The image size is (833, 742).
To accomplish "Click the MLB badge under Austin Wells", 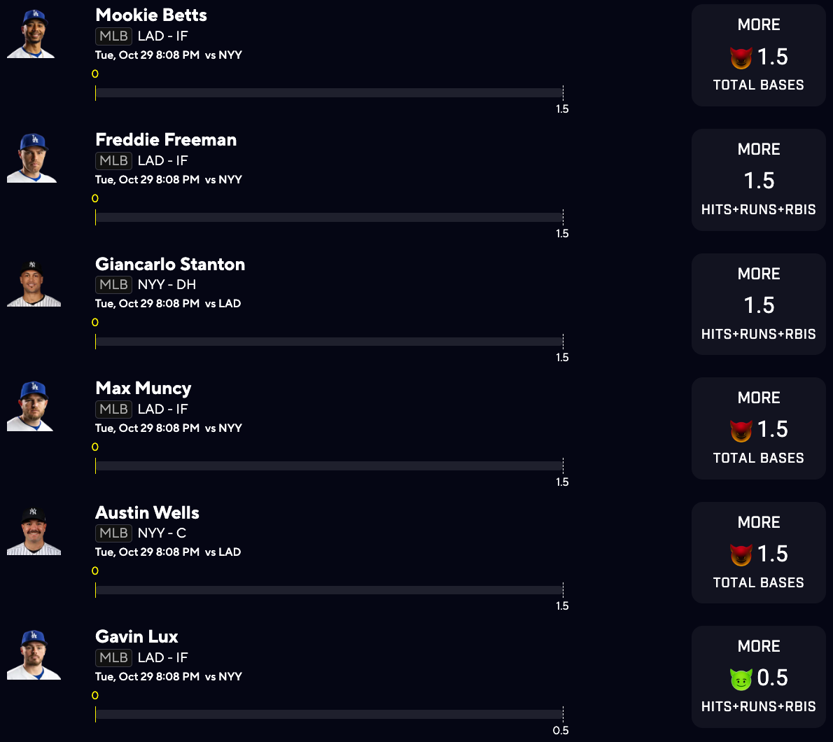I will pos(113,533).
